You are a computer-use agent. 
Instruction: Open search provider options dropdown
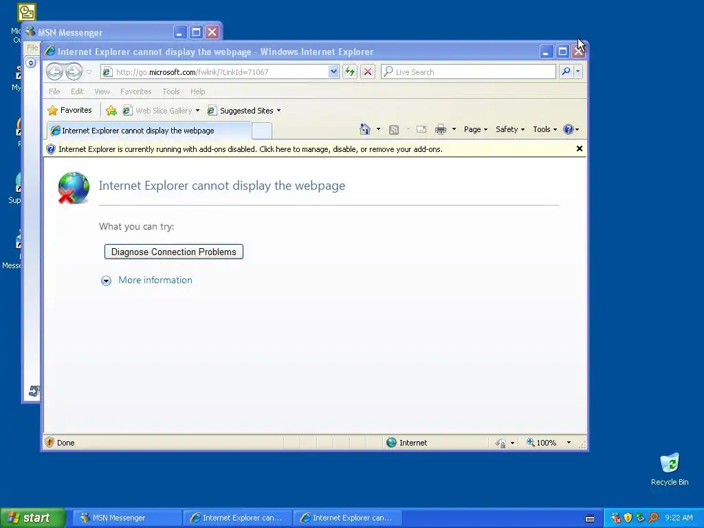(x=577, y=71)
